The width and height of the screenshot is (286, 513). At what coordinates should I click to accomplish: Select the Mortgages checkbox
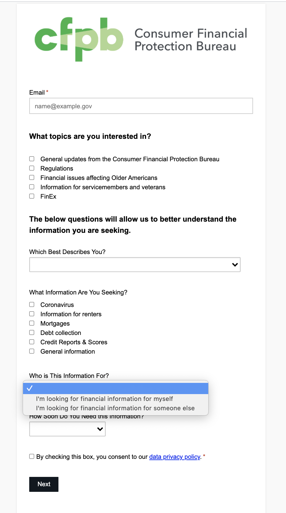(32, 323)
